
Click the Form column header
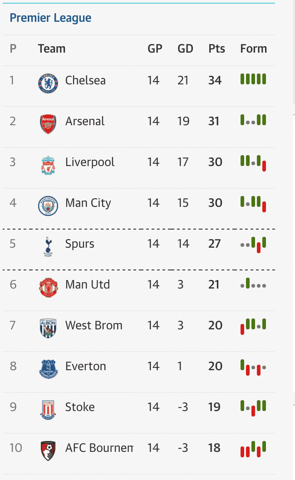pyautogui.click(x=253, y=49)
